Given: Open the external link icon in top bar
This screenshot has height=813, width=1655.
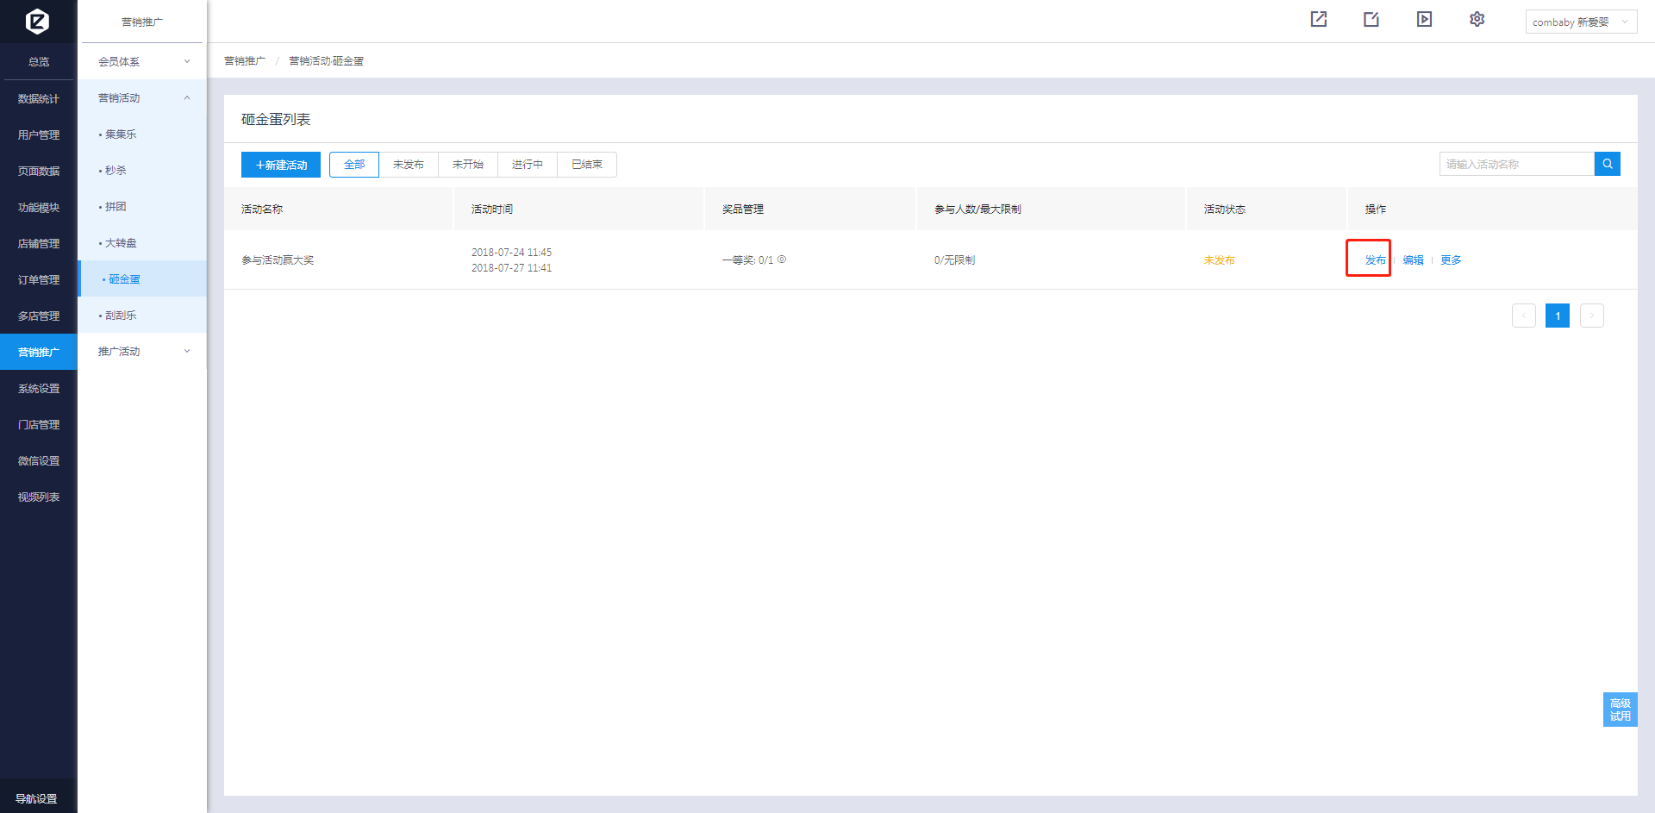Looking at the screenshot, I should tap(1318, 19).
